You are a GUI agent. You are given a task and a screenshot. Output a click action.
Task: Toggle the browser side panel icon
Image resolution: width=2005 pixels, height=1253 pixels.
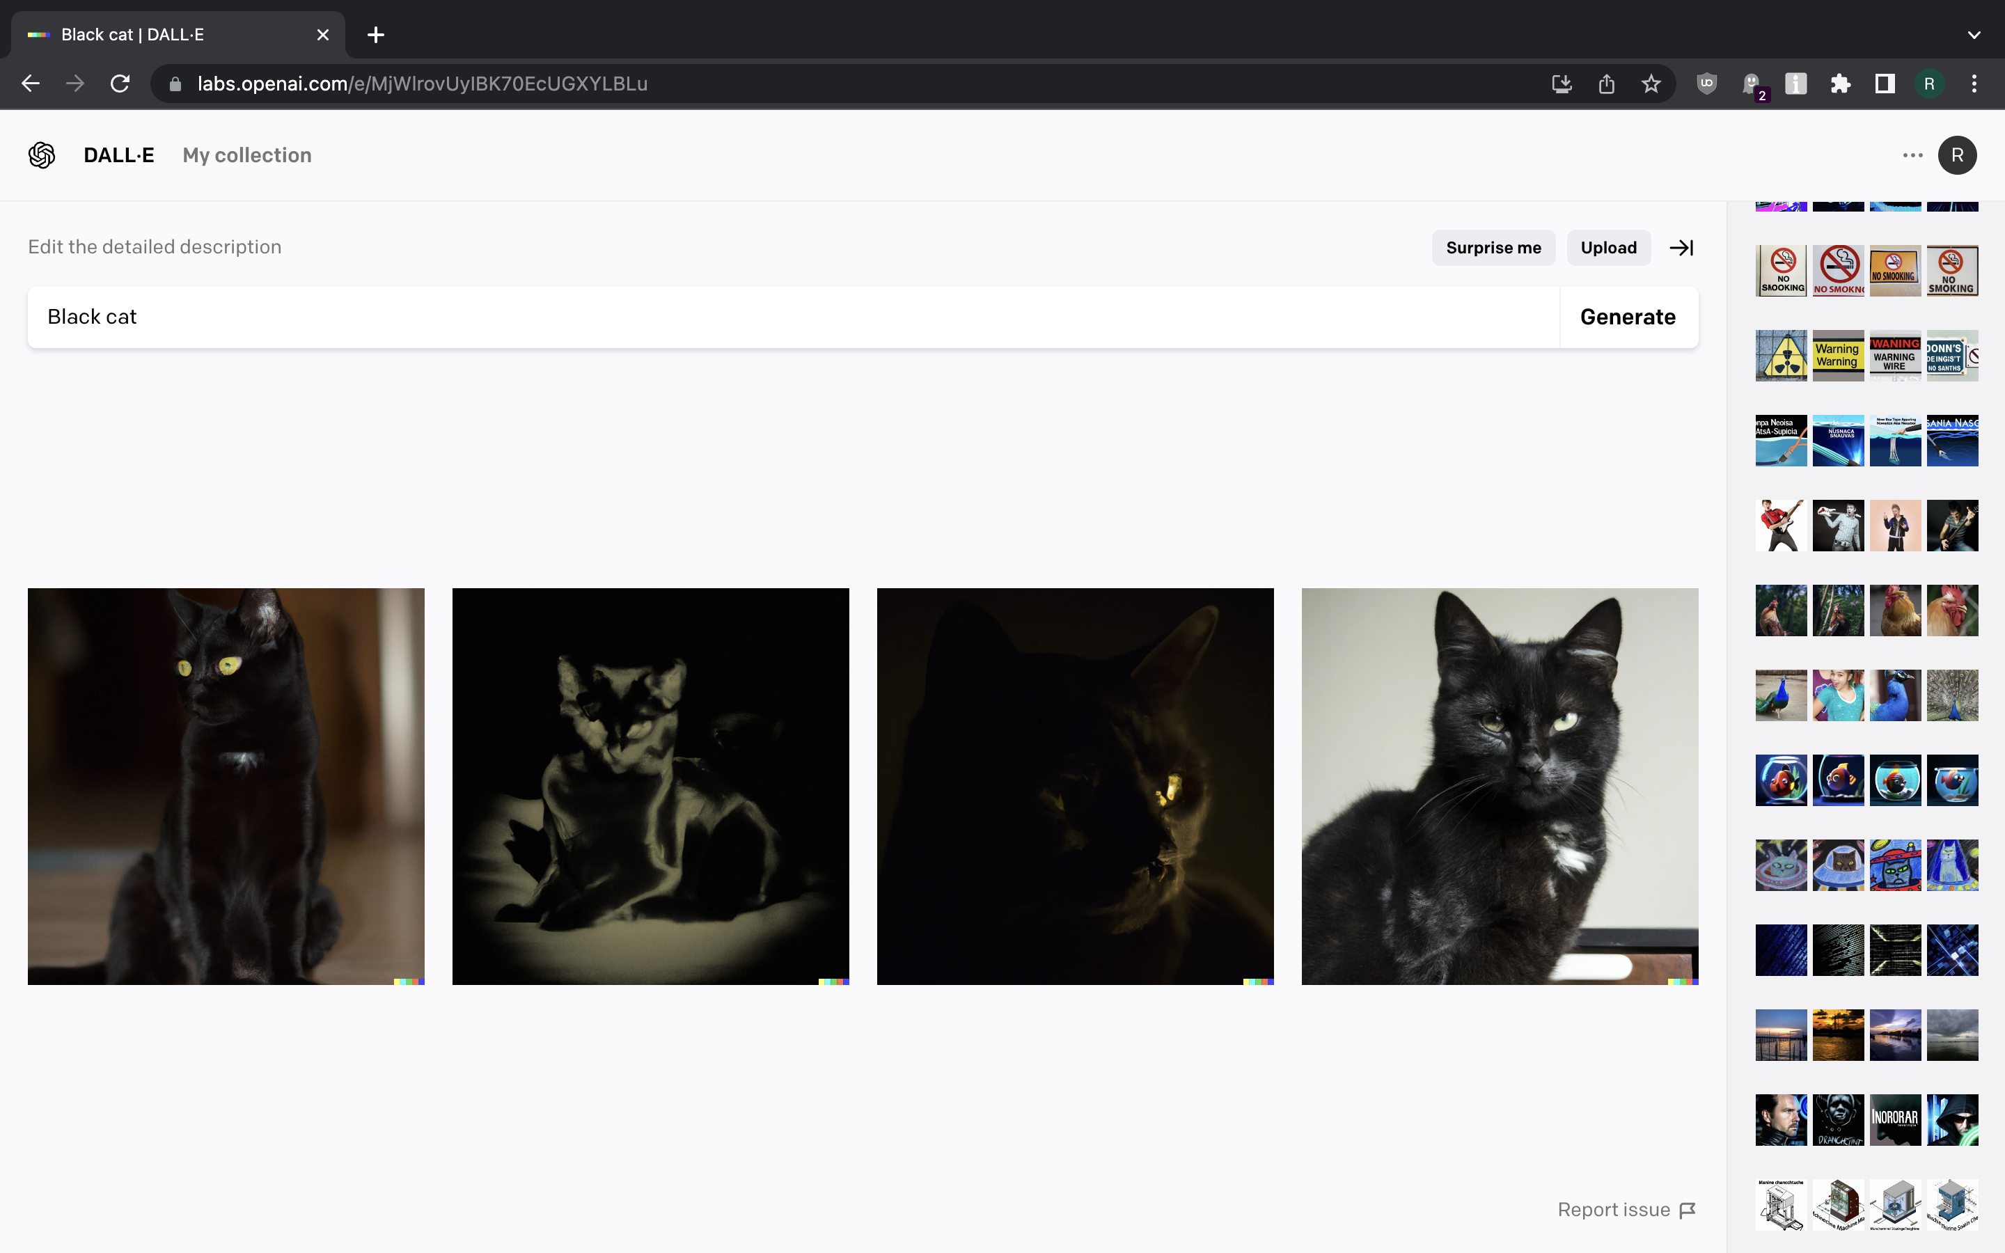tap(1885, 84)
